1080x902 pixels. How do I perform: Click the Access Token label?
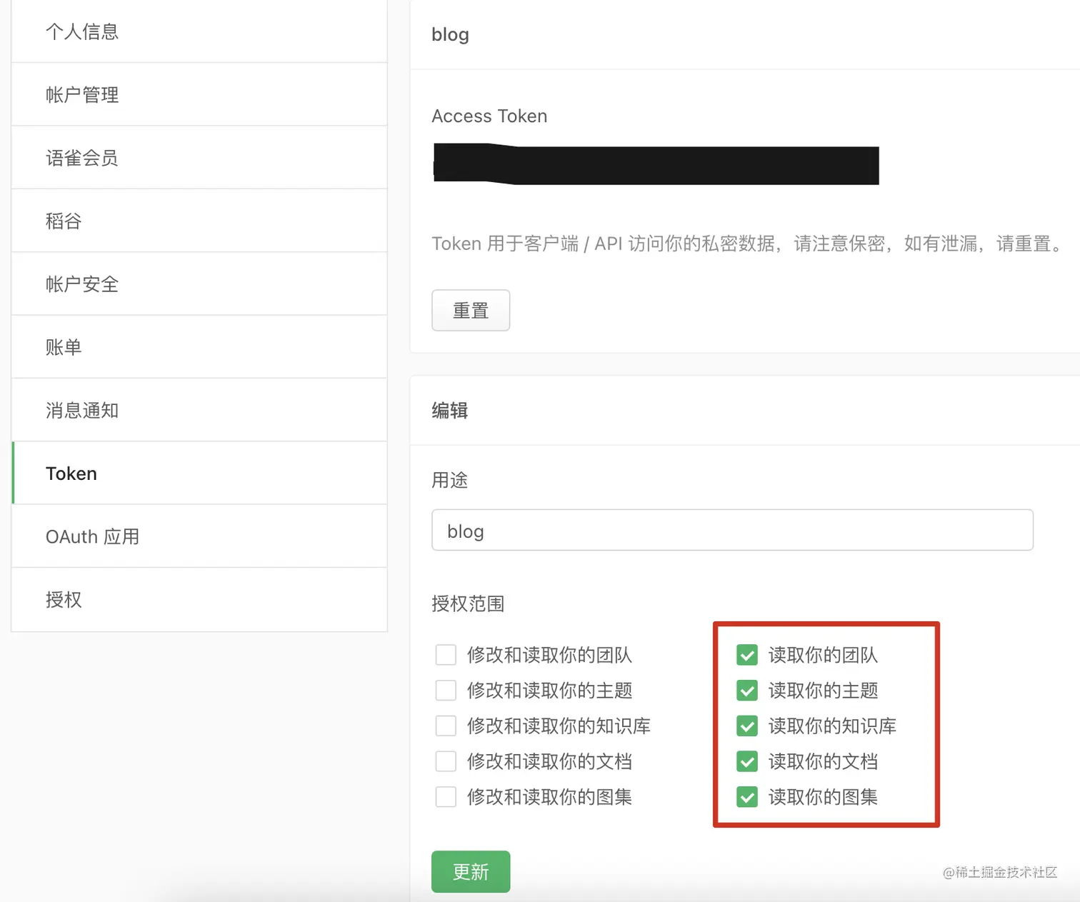tap(489, 116)
